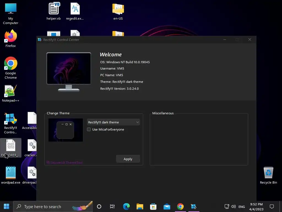Select the Rectify11 Control Center desktop shortcut

tap(11, 123)
